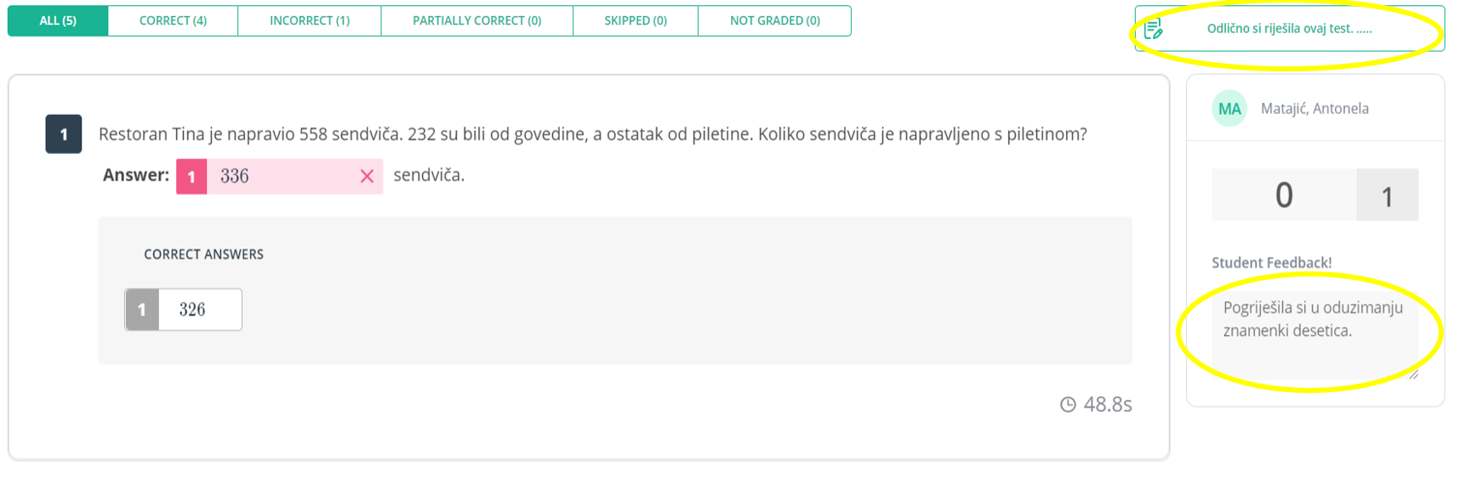Click the correct answer box 326
This screenshot has height=490, width=1460.
pyautogui.click(x=200, y=310)
